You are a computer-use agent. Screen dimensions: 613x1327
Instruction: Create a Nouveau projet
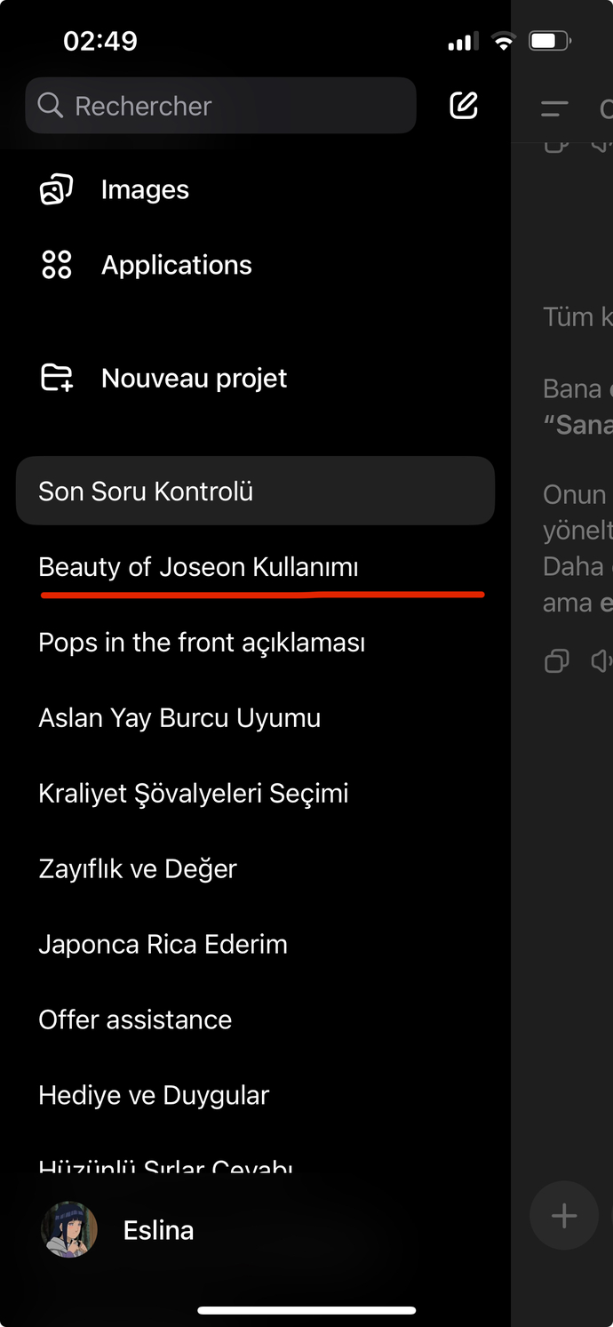195,378
